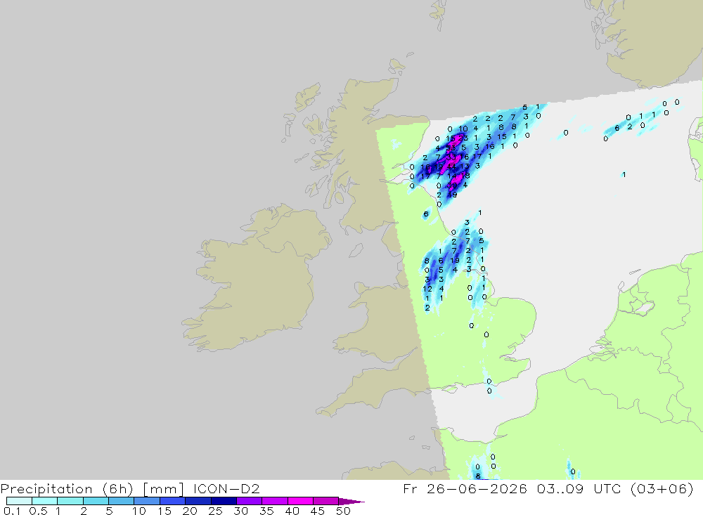Viewport: 703px width, 515px height.
Task: Click the 20–25 mm dark blue legend swatch
Action: click(198, 501)
